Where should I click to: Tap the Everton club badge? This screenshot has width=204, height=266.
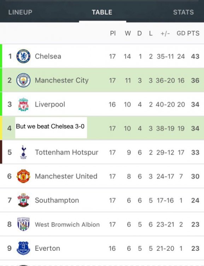click(x=23, y=248)
